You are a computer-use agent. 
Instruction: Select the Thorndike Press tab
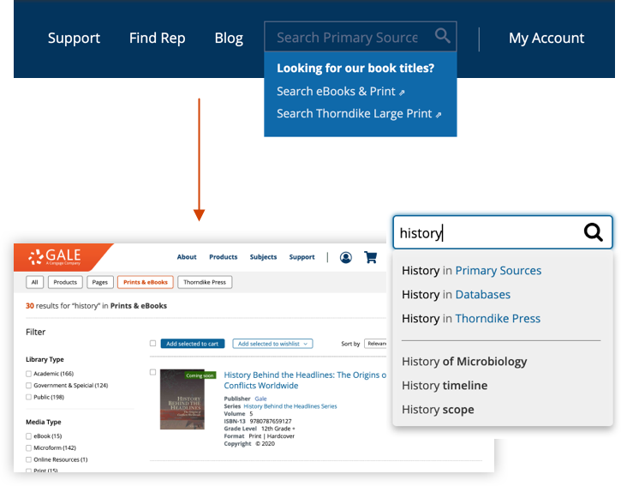[x=205, y=282]
